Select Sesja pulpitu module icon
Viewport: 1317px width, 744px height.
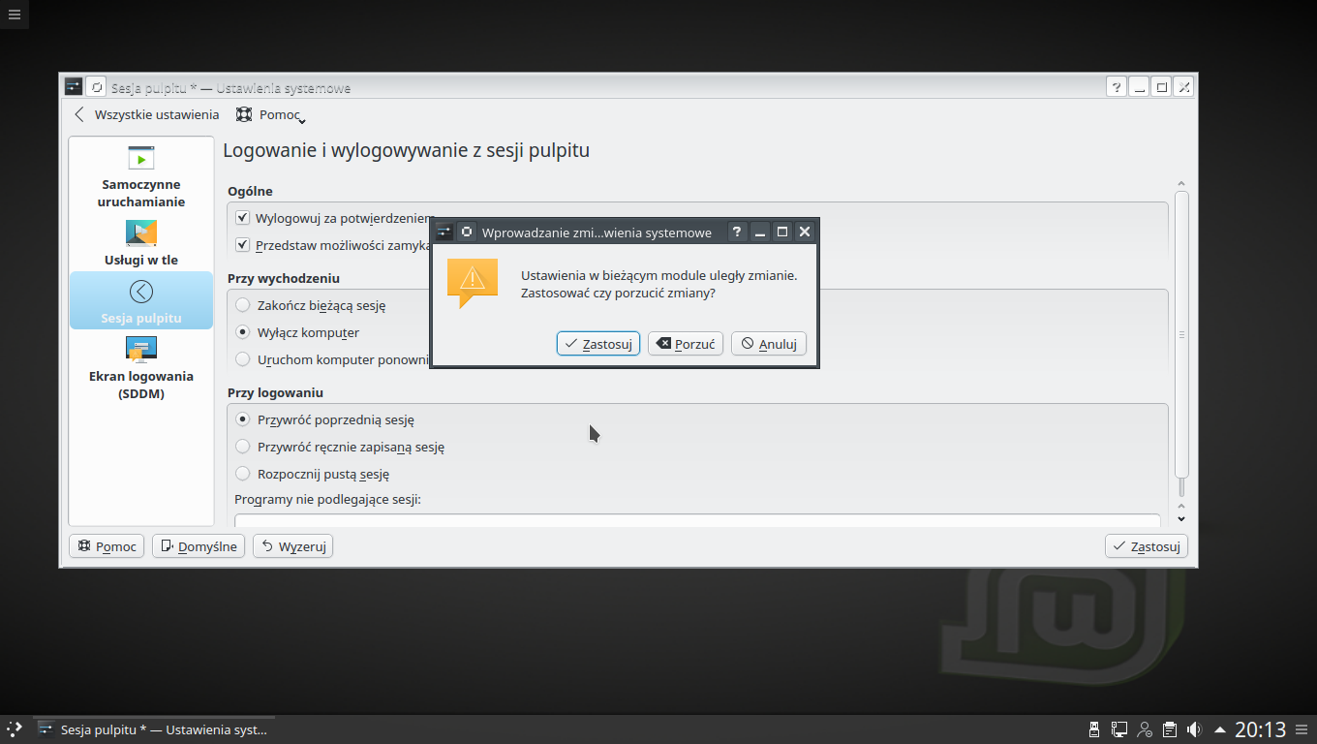point(141,292)
